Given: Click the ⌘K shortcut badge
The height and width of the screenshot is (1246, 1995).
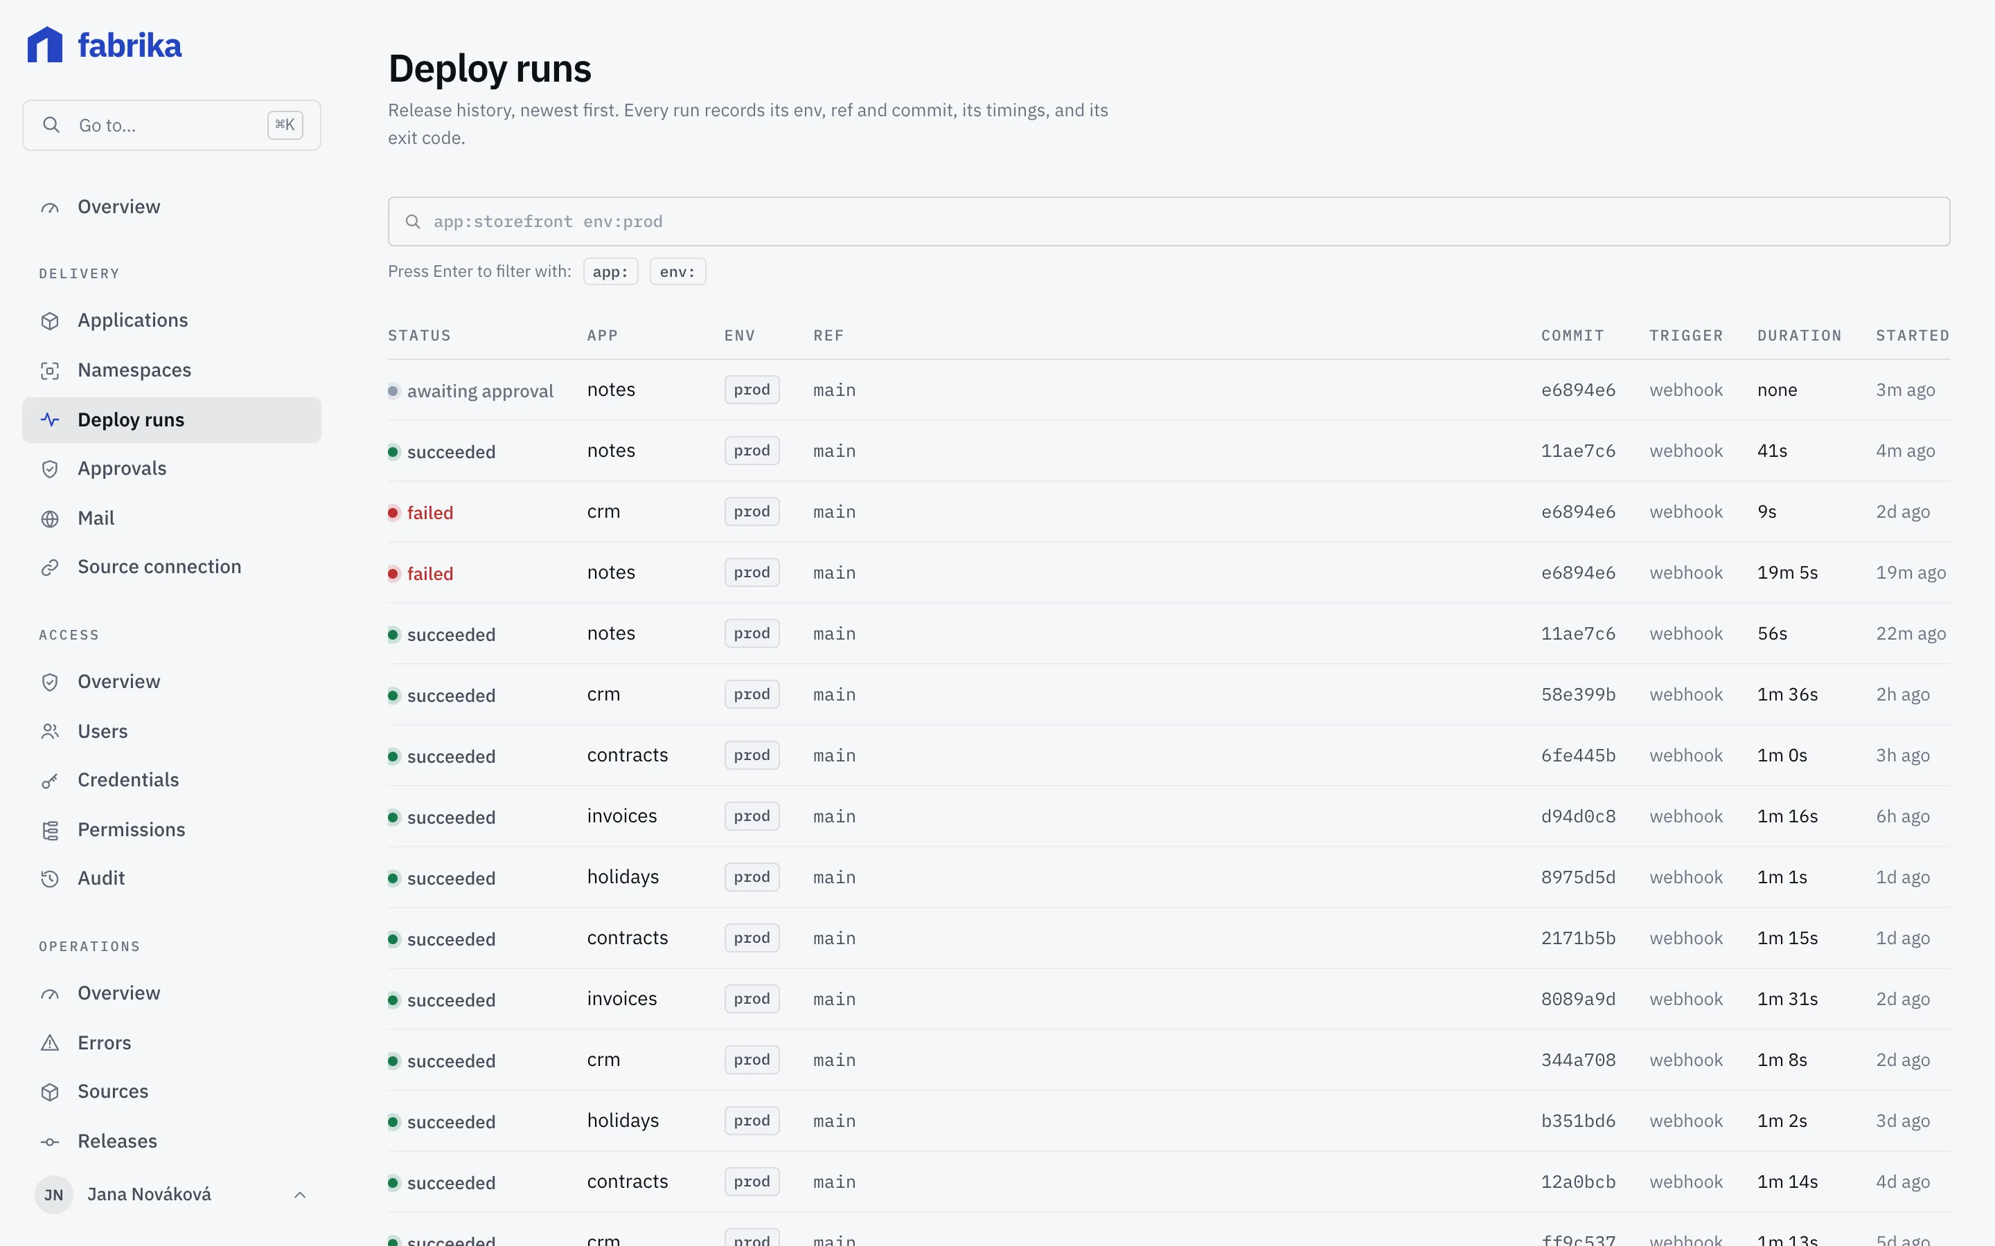Looking at the screenshot, I should [285, 125].
